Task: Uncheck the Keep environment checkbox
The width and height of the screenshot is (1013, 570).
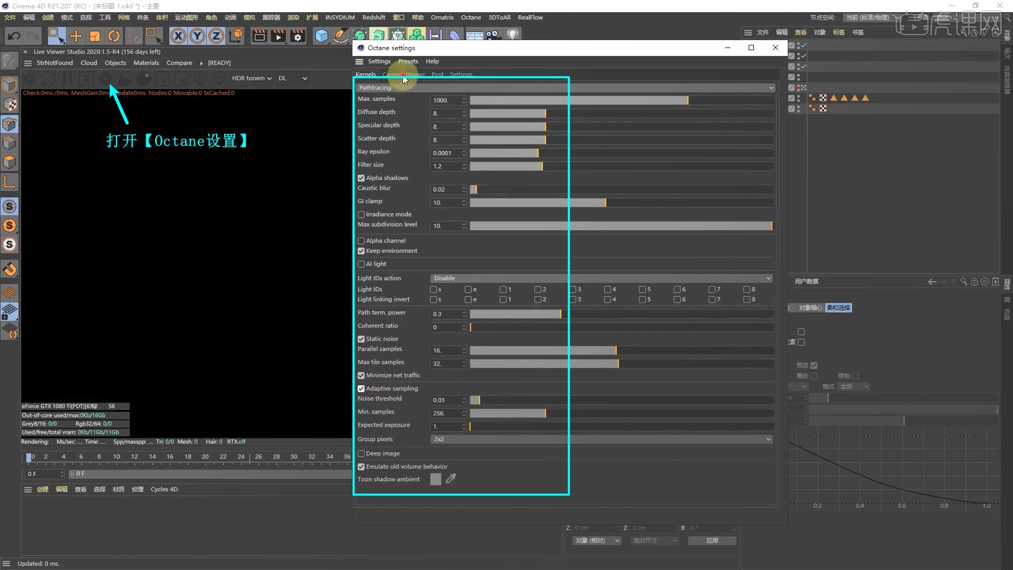Action: (361, 251)
